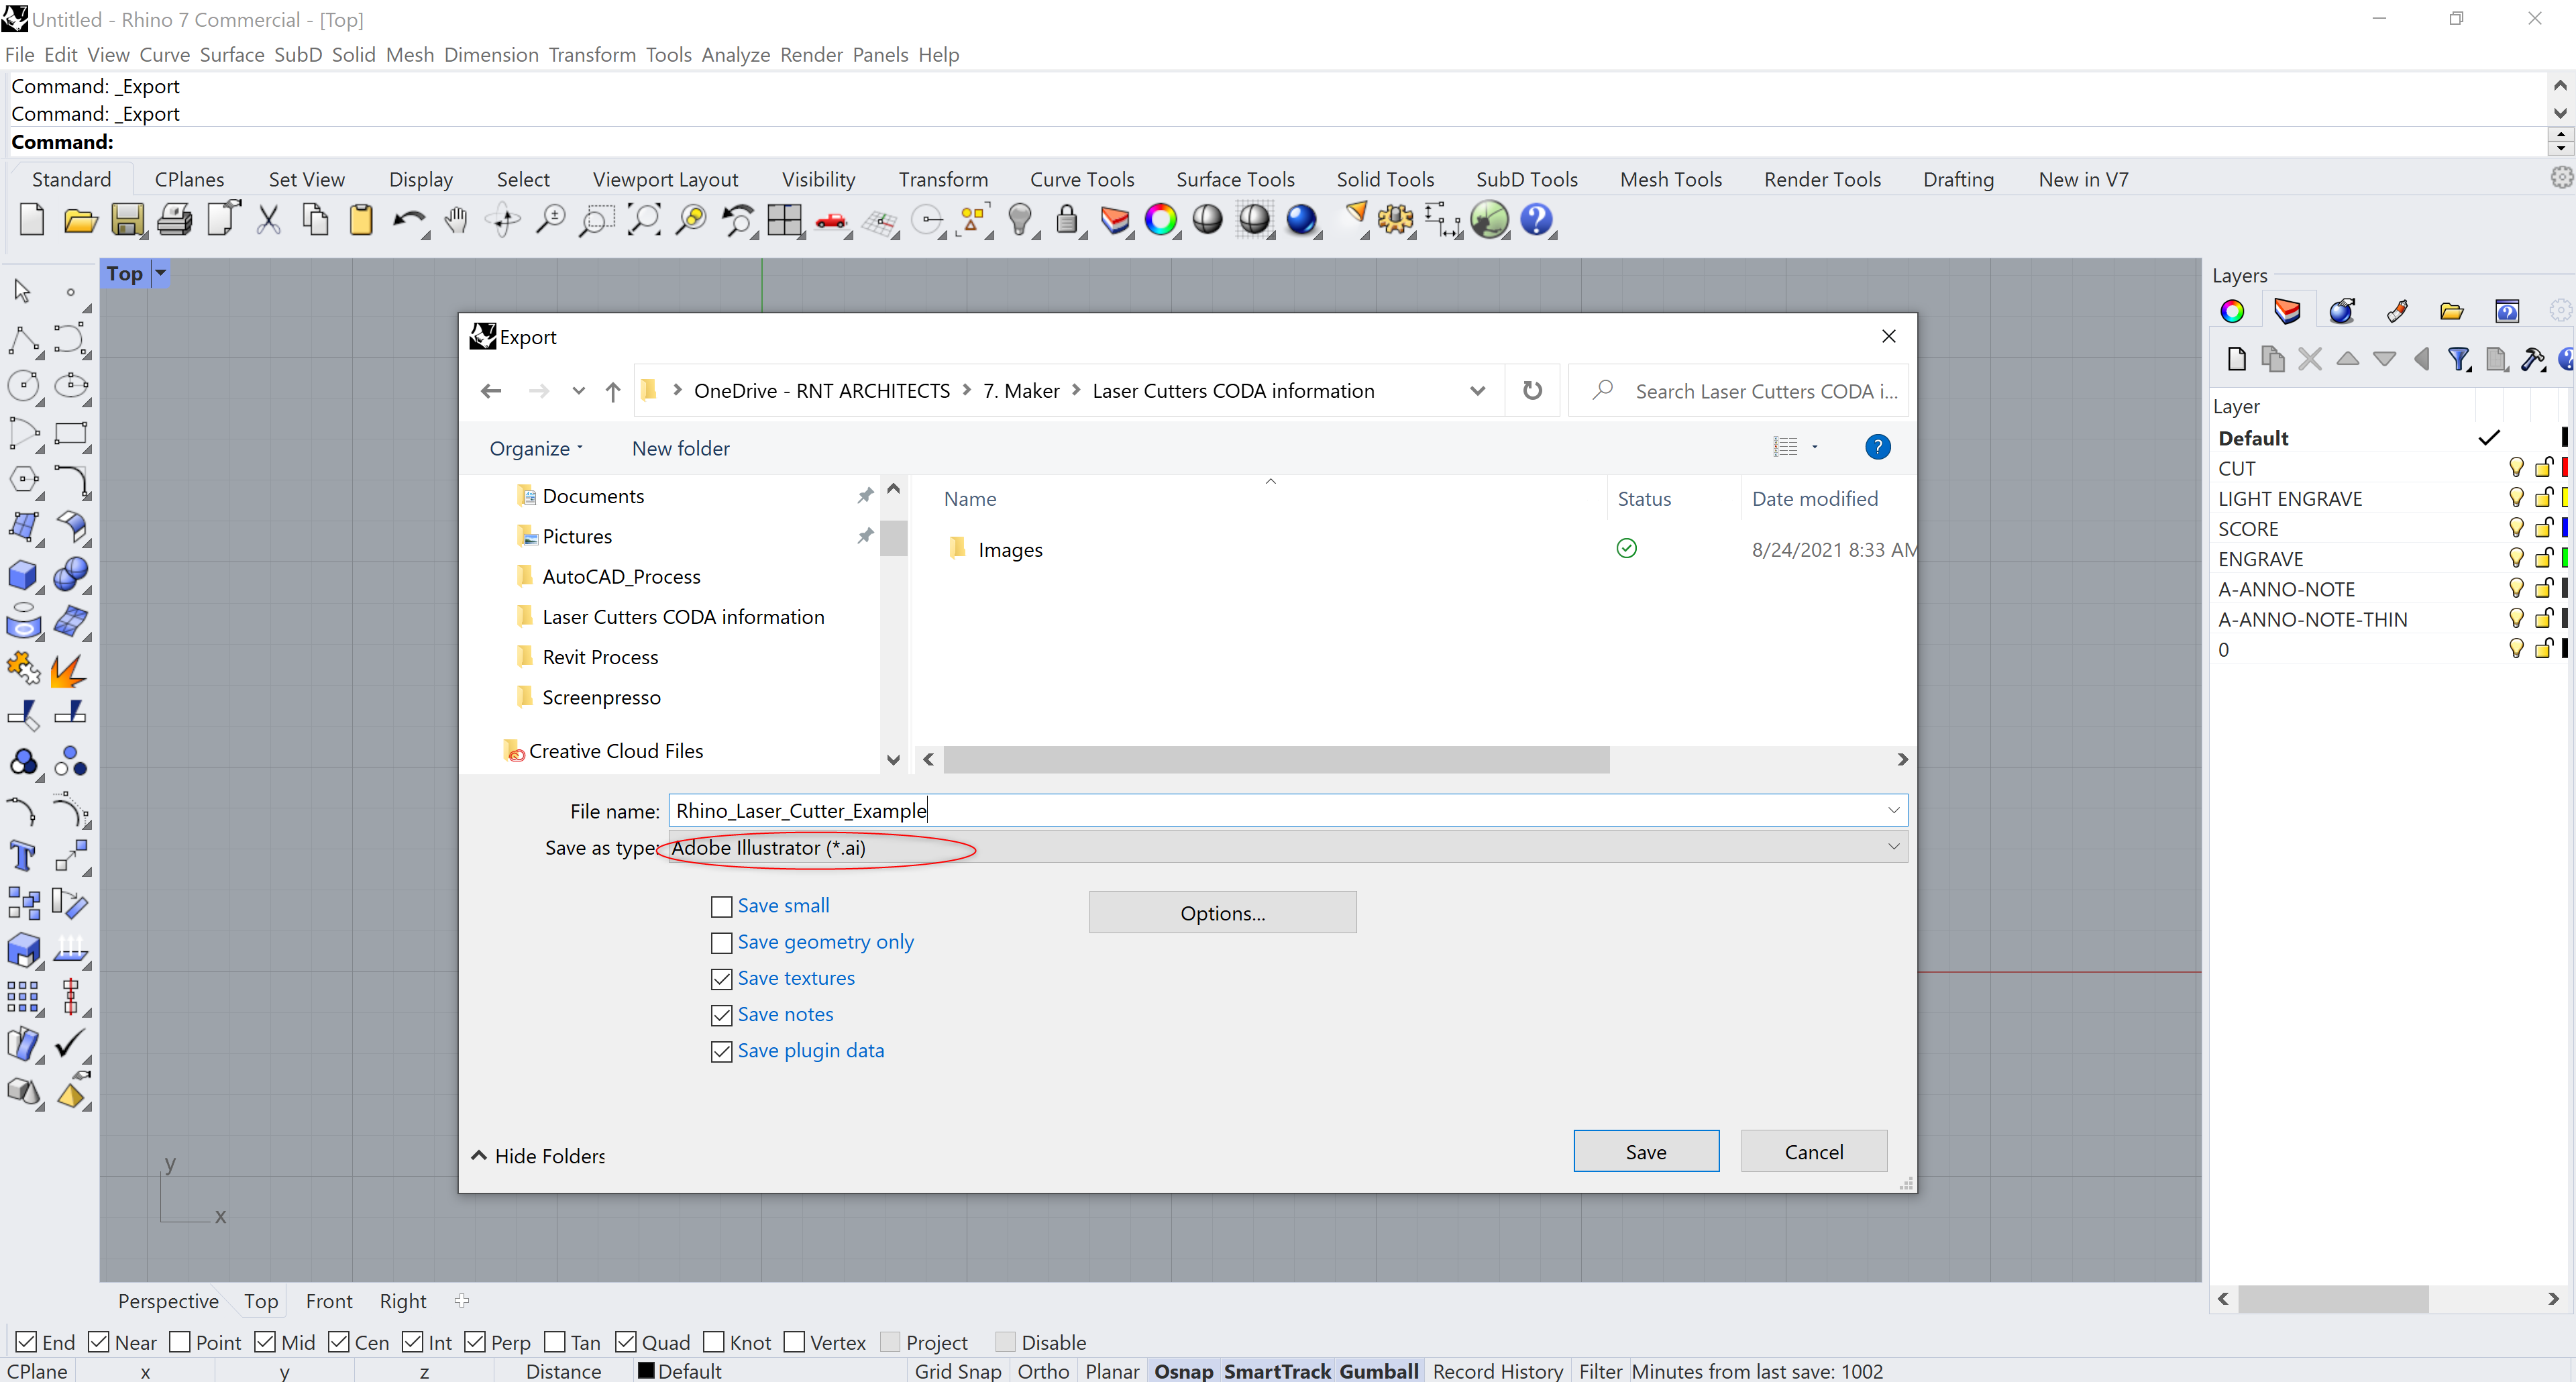Image resolution: width=2576 pixels, height=1382 pixels.
Task: Select the Box solid tool in sidebar
Action: [23, 575]
